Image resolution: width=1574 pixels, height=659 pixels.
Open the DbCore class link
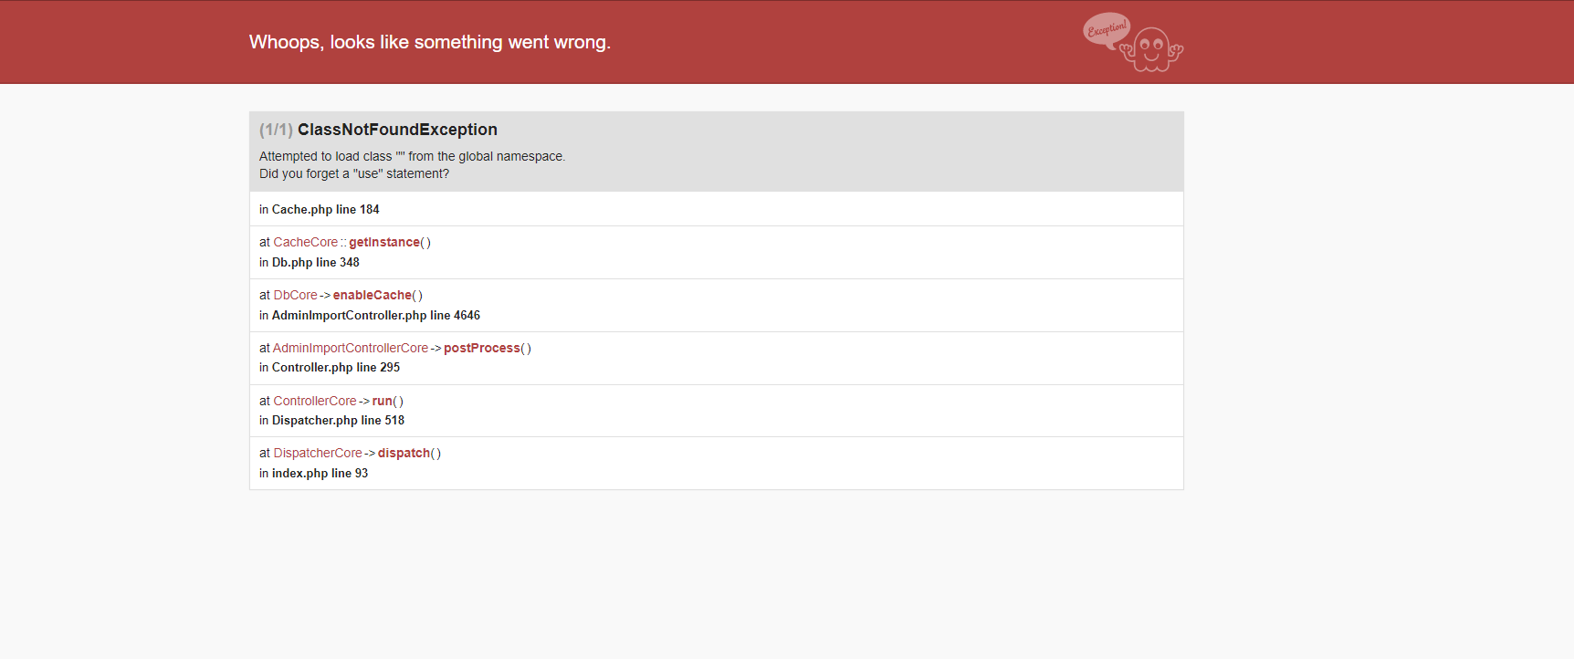click(x=295, y=296)
